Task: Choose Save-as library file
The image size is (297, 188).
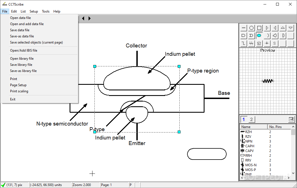Action: pyautogui.click(x=39, y=71)
